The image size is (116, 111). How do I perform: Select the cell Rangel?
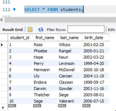point(70,51)
